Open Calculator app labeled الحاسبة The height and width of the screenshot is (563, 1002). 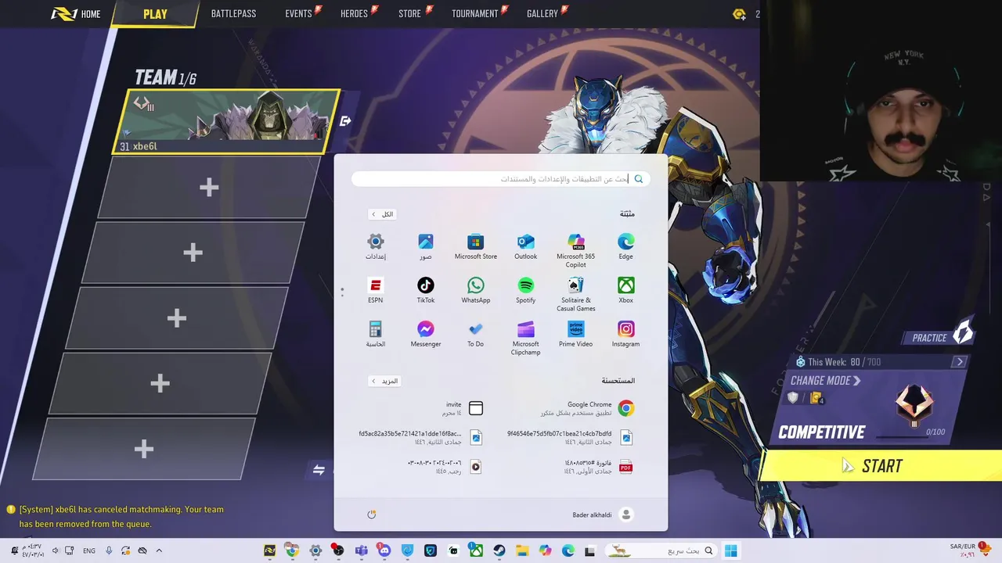376,334
